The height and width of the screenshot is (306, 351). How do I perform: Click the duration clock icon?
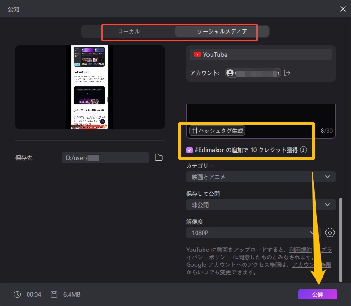coord(17,294)
